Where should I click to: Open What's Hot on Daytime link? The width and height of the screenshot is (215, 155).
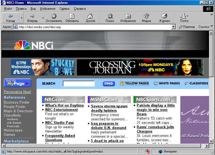(x=64, y=105)
